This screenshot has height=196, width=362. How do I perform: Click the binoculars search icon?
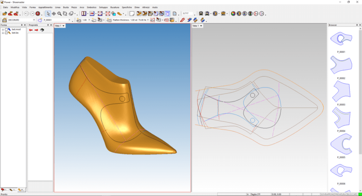pyautogui.click(x=42, y=30)
